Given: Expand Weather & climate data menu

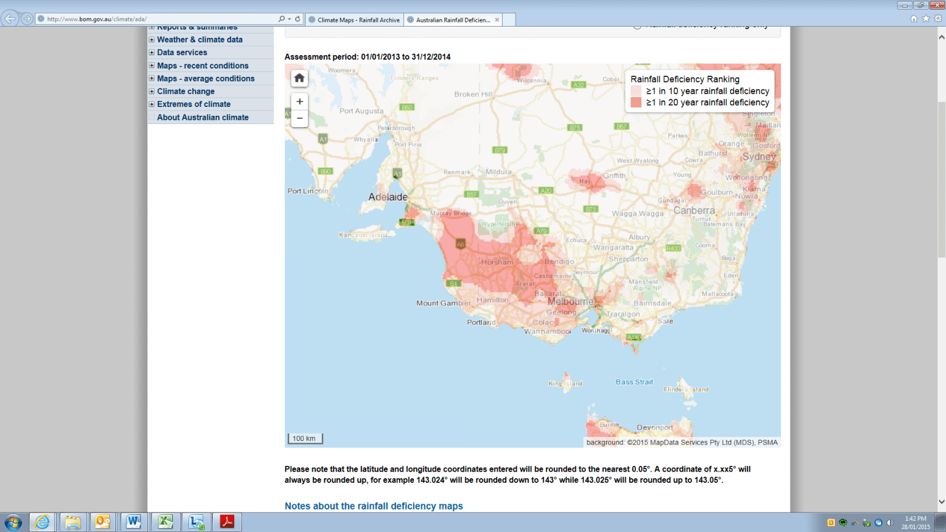Looking at the screenshot, I should click(x=151, y=40).
